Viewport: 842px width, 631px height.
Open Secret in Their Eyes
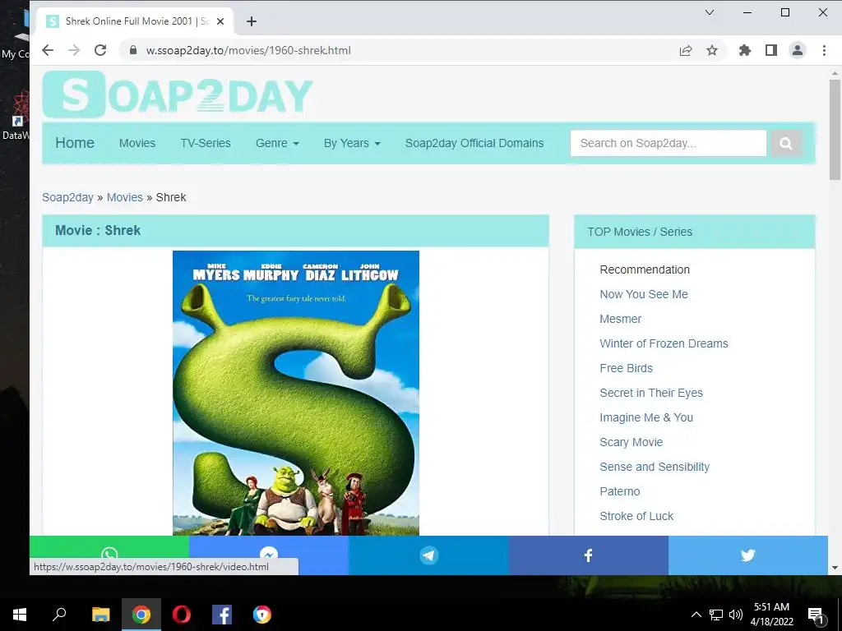click(651, 393)
